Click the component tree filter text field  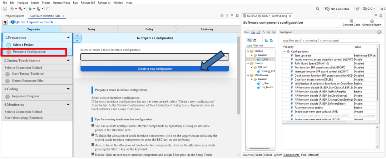[x=261, y=45]
